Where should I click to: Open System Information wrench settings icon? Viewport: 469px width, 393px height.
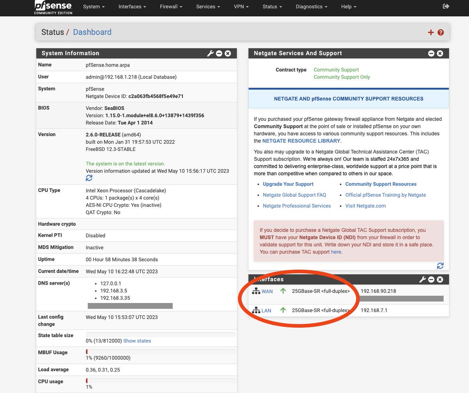click(x=210, y=54)
